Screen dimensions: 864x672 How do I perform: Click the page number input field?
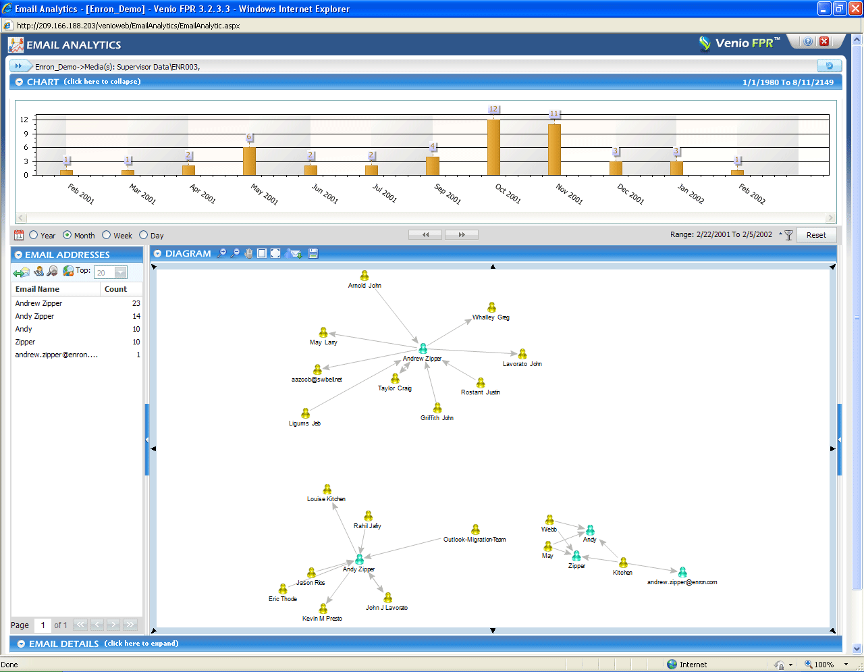[x=43, y=625]
